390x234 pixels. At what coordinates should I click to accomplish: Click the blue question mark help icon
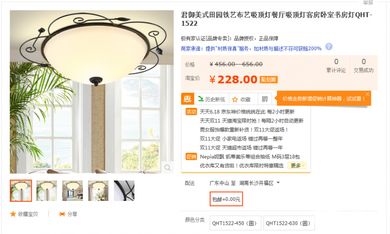click(329, 47)
